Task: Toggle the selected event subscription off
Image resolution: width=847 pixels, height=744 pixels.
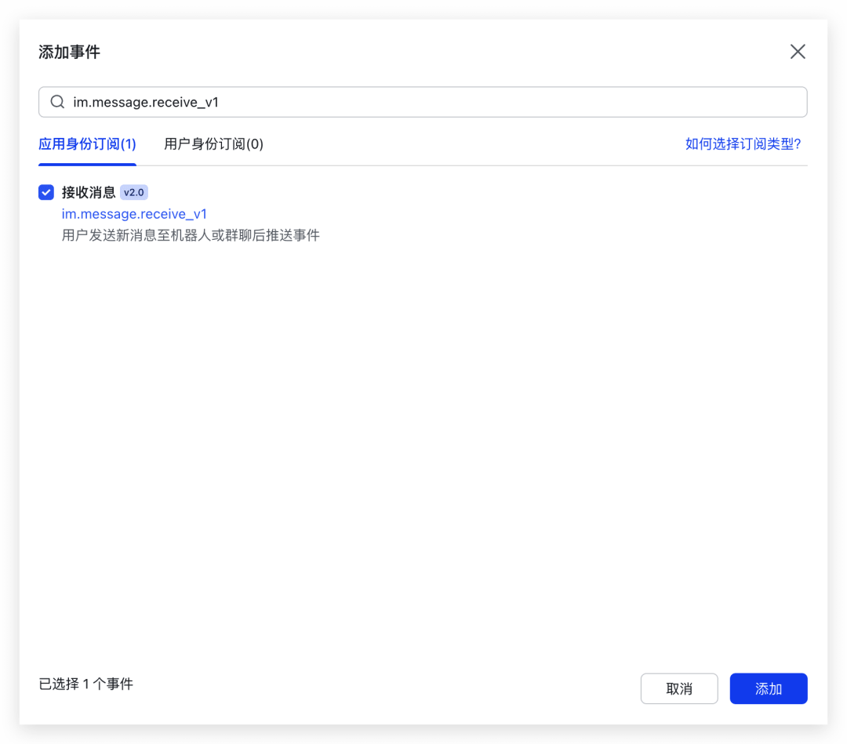Action: 46,192
